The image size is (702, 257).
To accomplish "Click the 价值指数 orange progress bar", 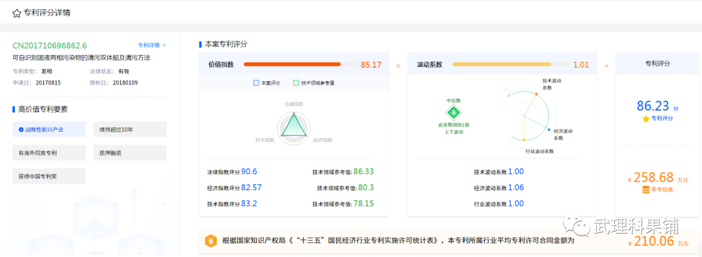I will 292,64.
